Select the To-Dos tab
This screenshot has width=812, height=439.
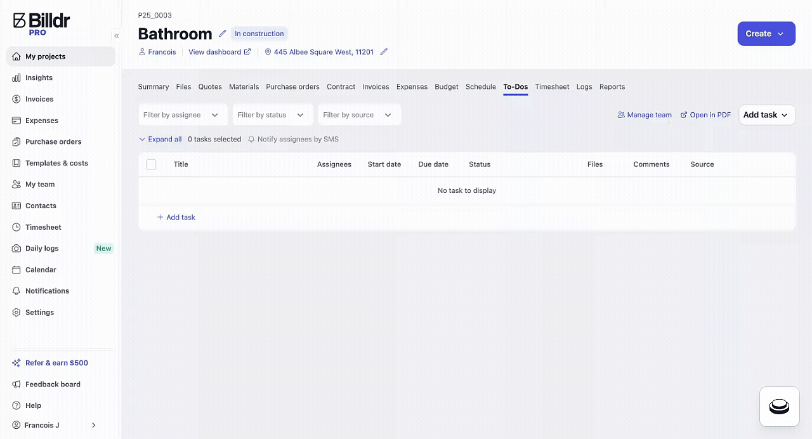[516, 87]
